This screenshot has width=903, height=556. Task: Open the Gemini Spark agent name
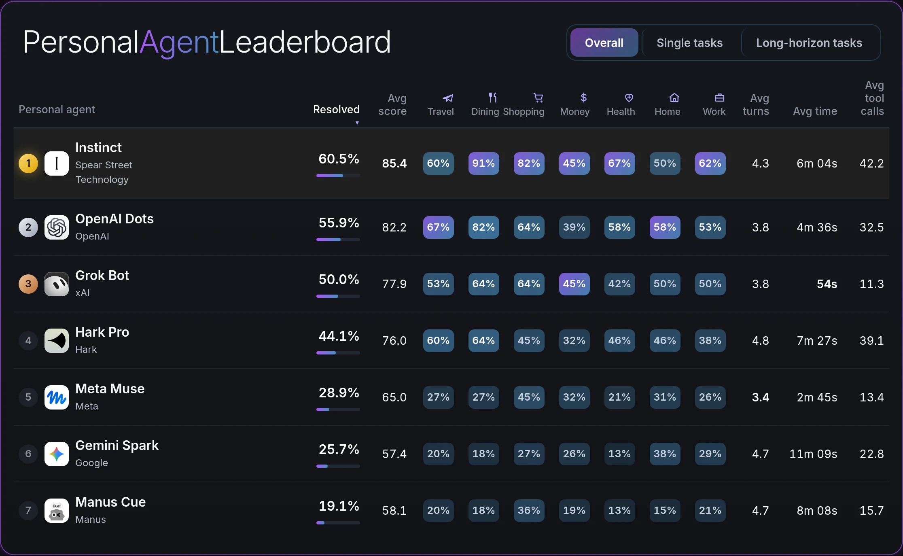tap(117, 446)
